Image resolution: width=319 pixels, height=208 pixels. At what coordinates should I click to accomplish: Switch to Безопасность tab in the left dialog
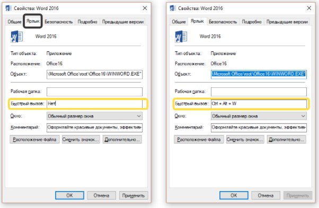[59, 22]
